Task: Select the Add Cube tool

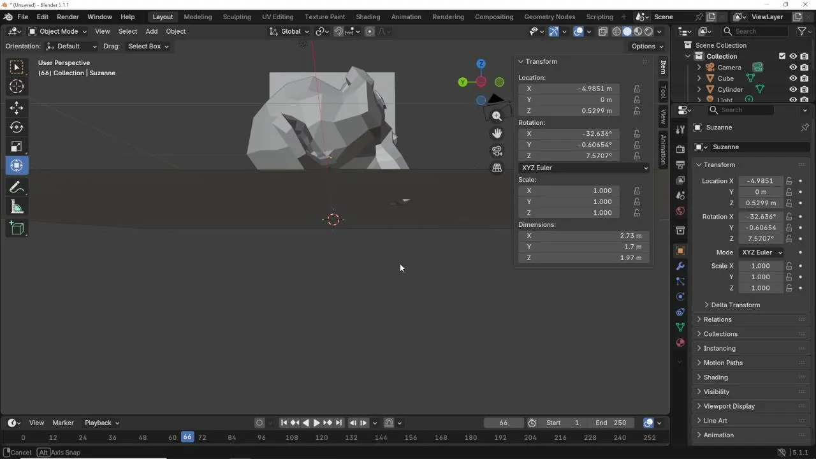Action: [17, 228]
